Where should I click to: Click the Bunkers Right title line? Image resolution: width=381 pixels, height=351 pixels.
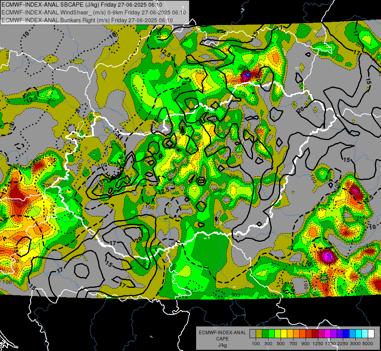87,20
